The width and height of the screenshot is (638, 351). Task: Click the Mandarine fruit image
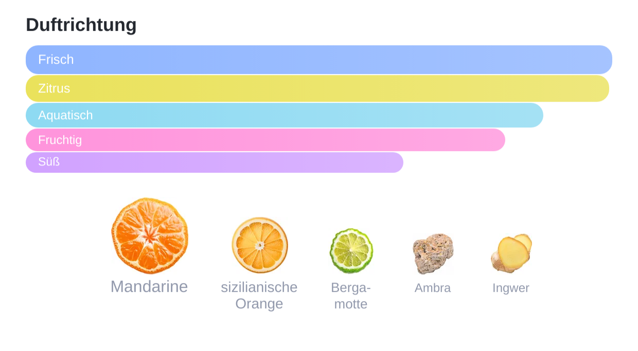pos(150,236)
